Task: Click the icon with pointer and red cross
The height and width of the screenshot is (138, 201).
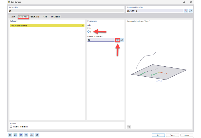Action: (x=32, y=135)
